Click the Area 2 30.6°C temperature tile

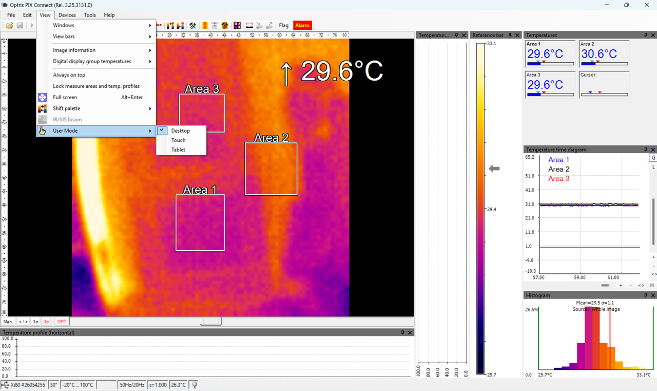click(604, 54)
